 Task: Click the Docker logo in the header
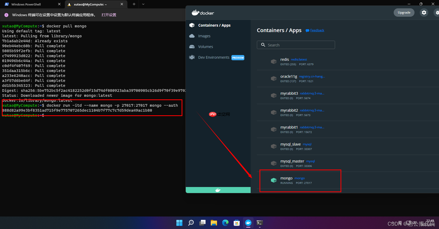(203, 13)
